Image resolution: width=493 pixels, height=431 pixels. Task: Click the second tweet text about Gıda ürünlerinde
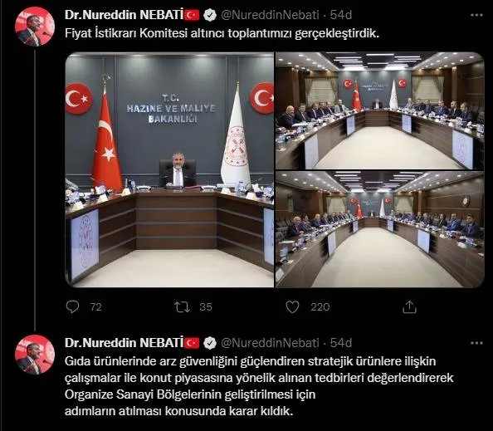(259, 386)
